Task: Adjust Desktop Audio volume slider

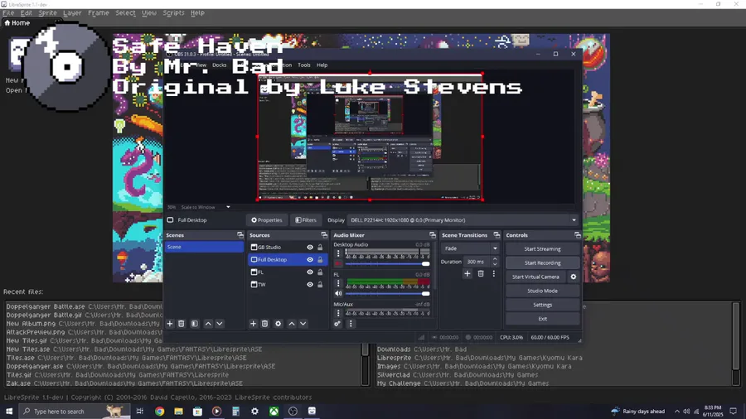Action: (387, 263)
